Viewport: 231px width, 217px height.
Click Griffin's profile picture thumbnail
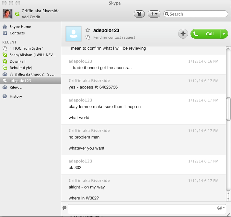7,14
